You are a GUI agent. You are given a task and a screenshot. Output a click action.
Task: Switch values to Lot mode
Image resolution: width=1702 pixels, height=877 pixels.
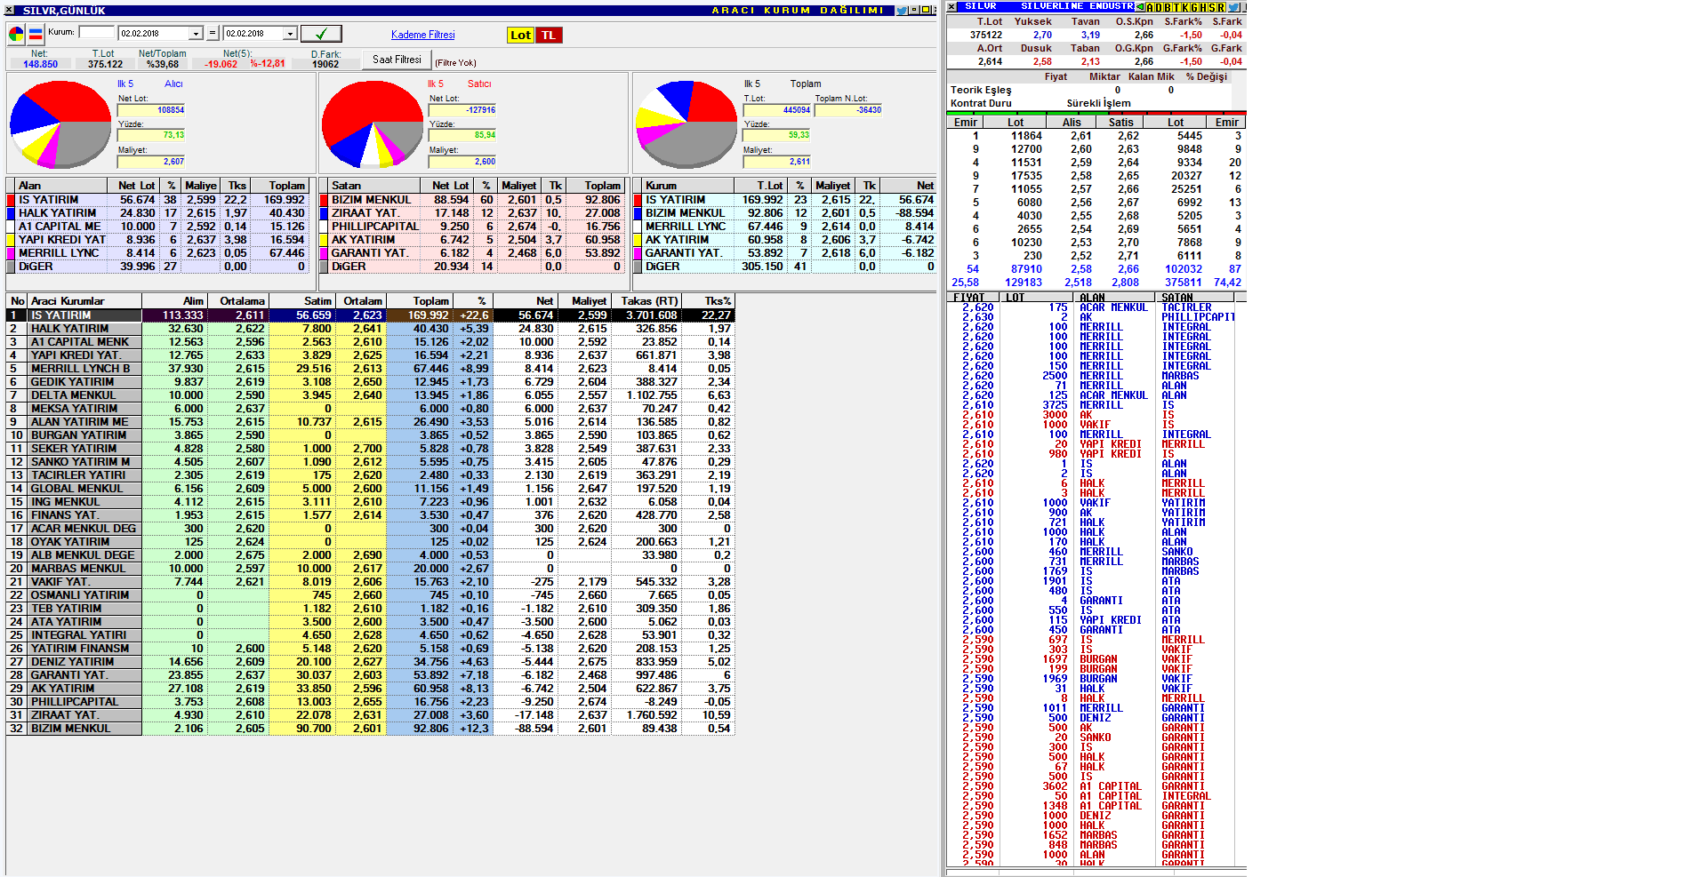(520, 35)
